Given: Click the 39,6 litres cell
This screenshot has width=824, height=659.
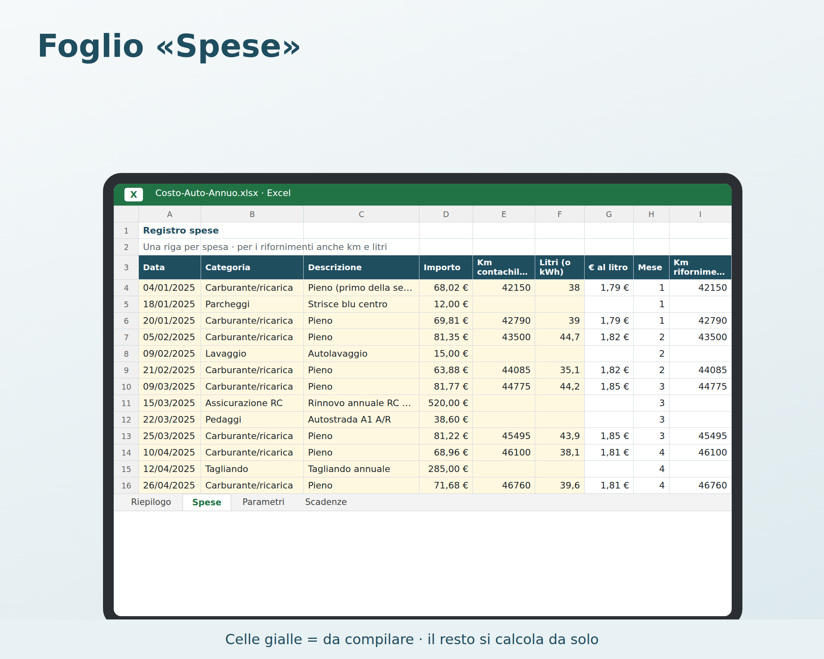Looking at the screenshot, I should 559,486.
